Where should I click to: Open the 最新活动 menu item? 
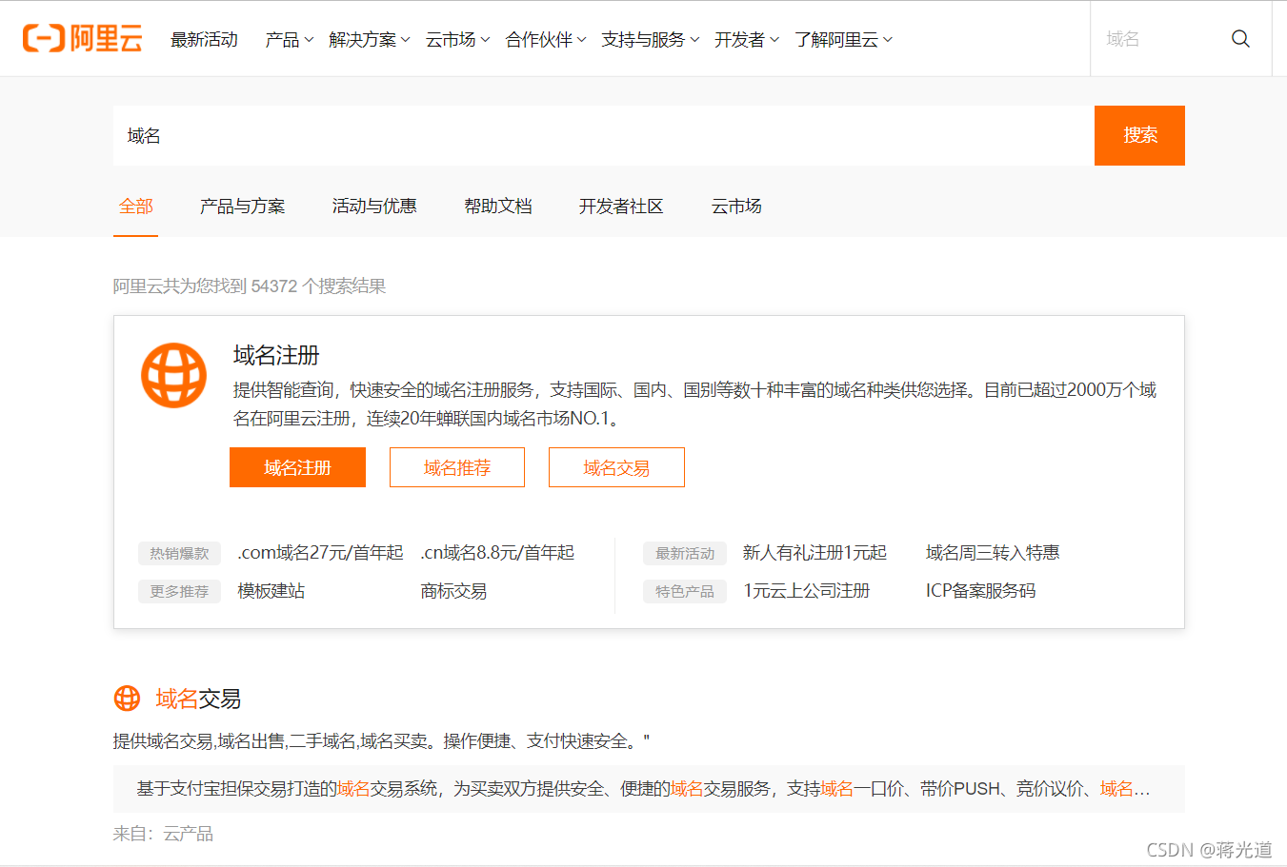[x=204, y=39]
